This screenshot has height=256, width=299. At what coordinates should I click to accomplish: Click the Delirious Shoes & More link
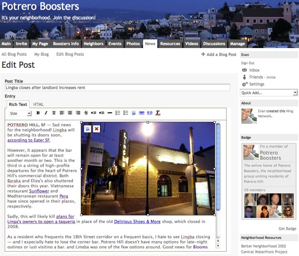(137, 222)
